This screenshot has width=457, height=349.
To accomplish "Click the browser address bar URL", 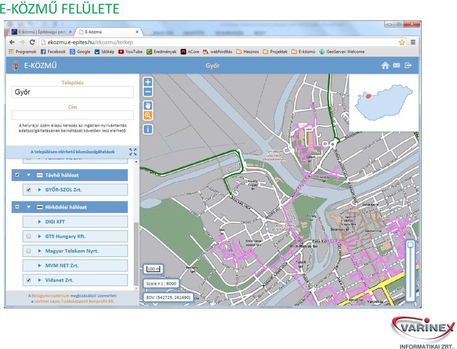I will click(x=90, y=42).
